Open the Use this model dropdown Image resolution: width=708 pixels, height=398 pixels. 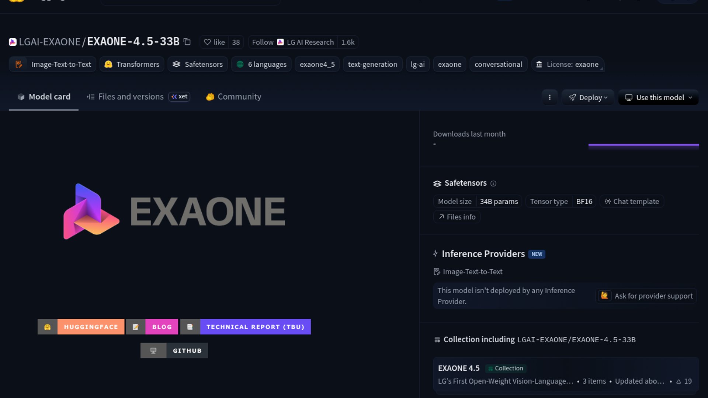point(658,97)
